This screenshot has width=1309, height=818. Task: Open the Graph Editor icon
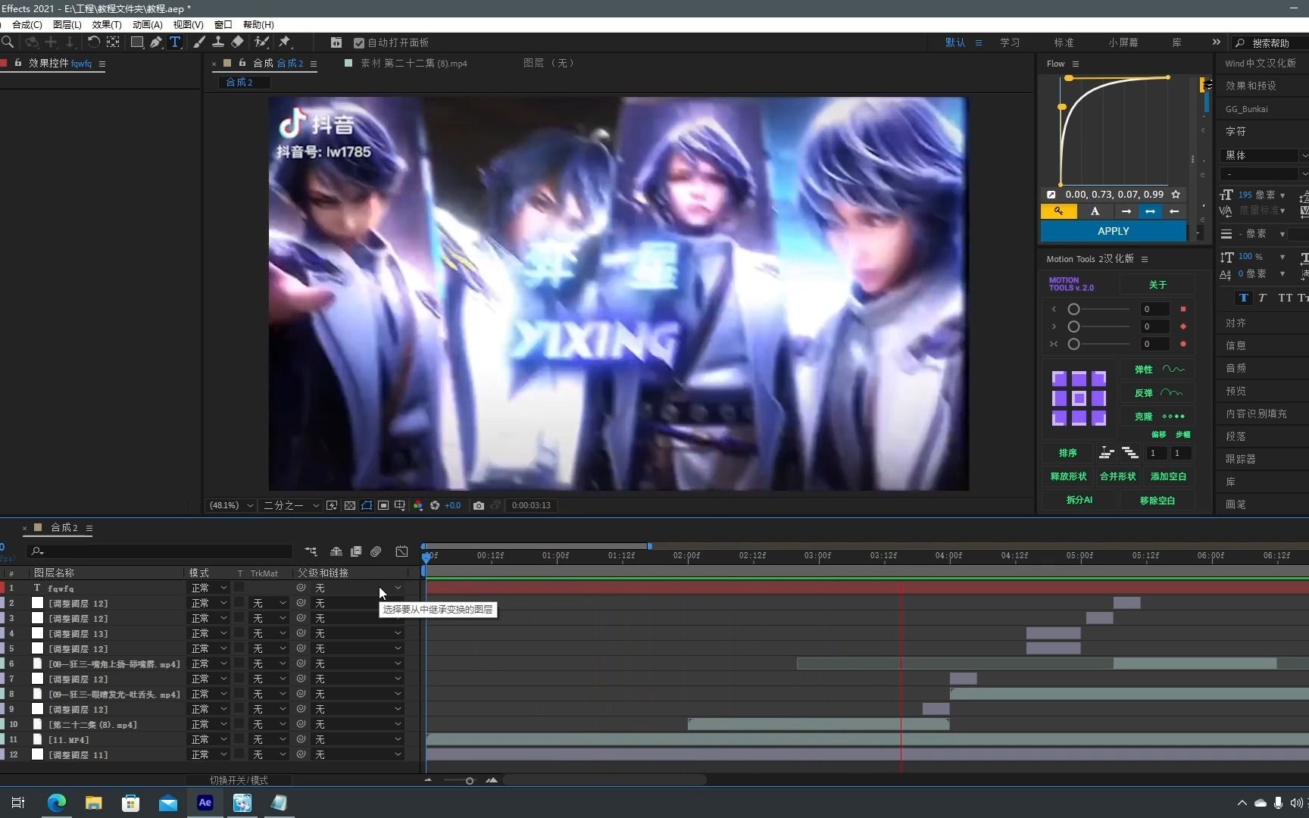pyautogui.click(x=401, y=551)
